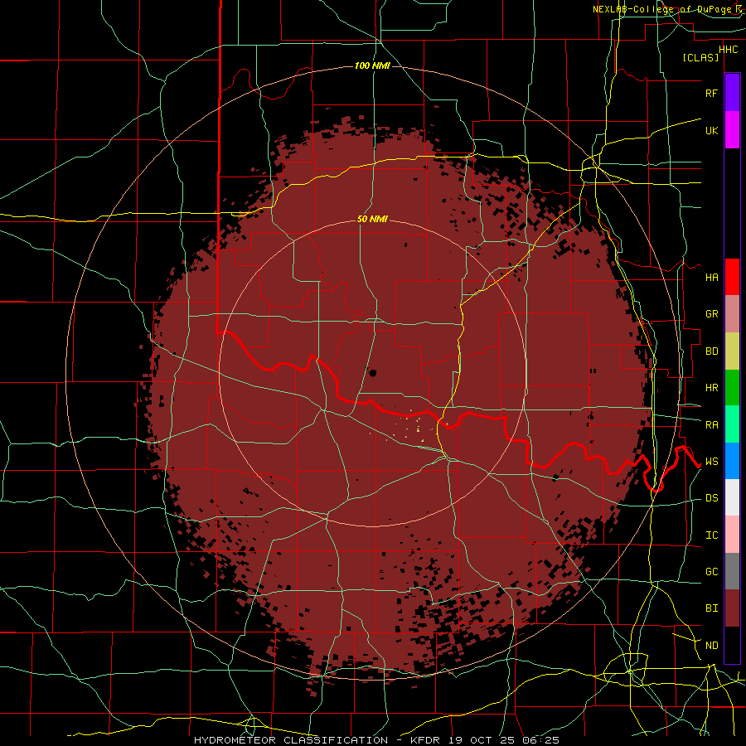Select the GR pink legend swatch
The image size is (746, 746).
click(x=732, y=314)
